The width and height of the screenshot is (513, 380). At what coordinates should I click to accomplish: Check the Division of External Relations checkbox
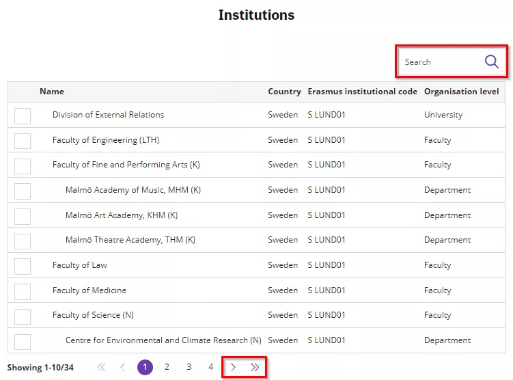[23, 116]
